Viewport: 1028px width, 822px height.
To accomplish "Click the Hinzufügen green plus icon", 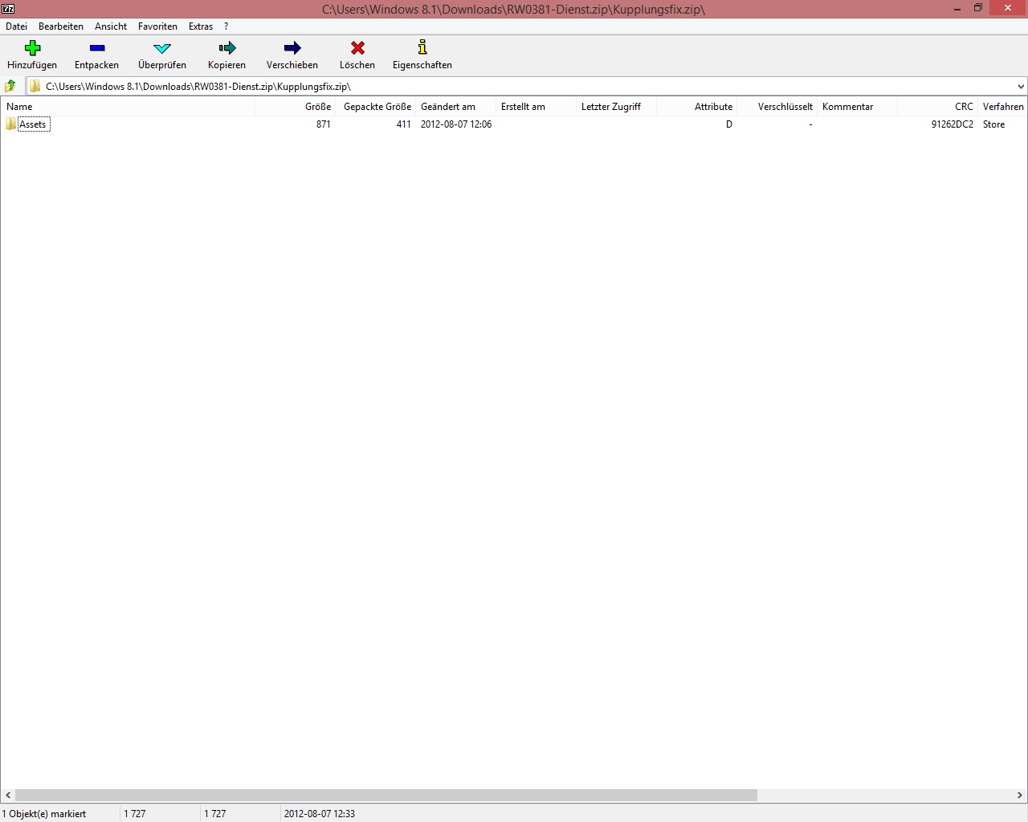I will point(32,48).
